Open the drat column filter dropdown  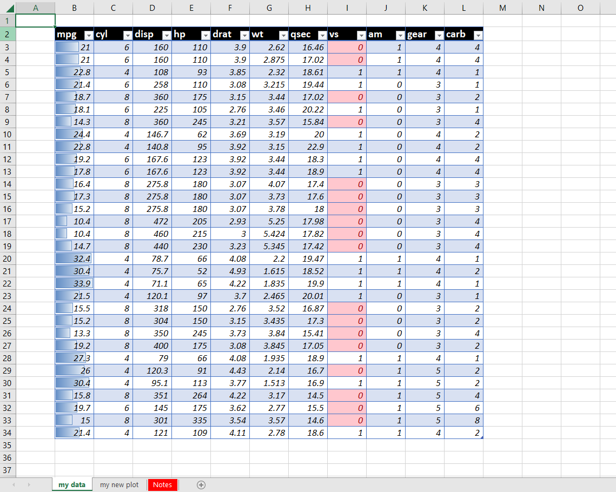click(x=244, y=35)
